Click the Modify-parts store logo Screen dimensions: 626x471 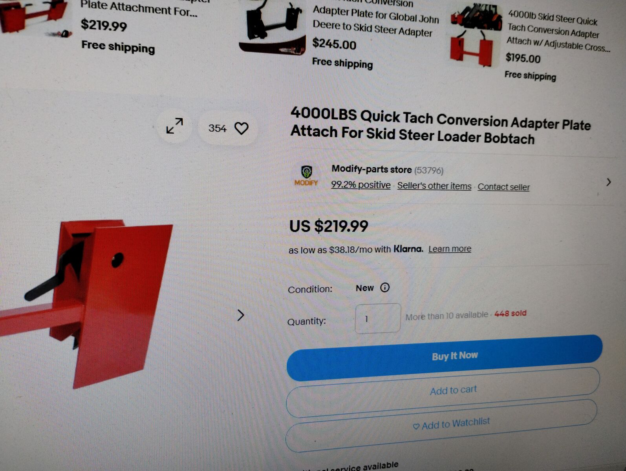[306, 175]
